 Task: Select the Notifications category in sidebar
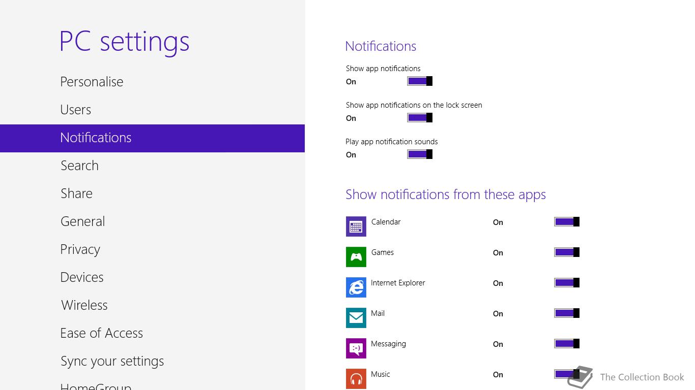152,138
